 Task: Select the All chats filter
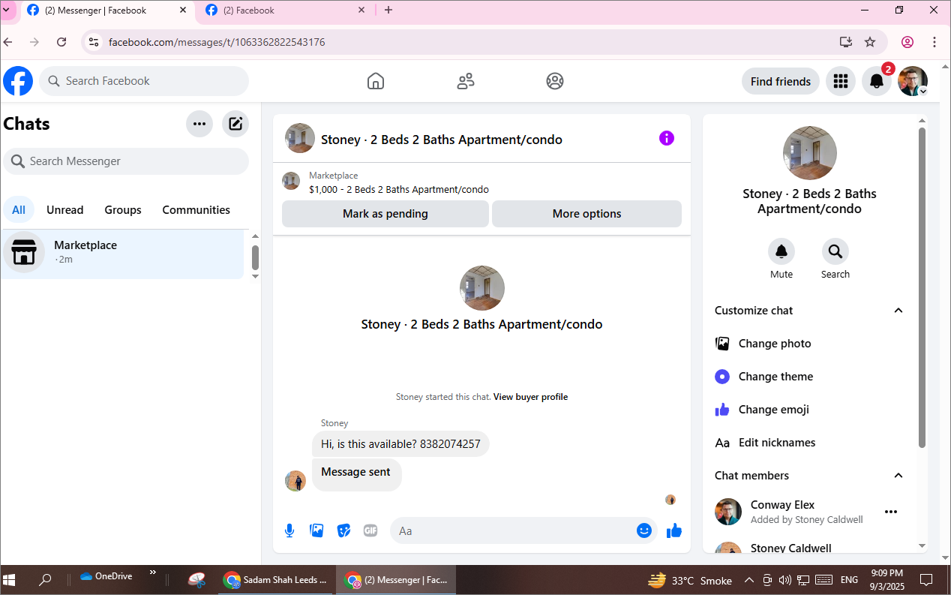(19, 210)
